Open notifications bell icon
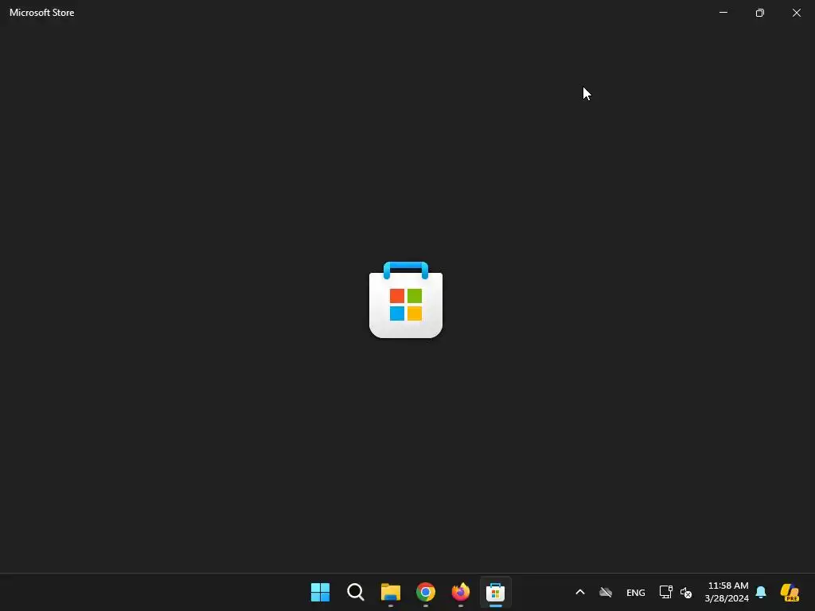 761,592
